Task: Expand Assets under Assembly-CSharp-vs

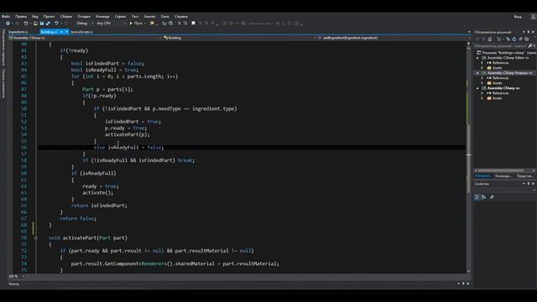Action: [x=482, y=98]
